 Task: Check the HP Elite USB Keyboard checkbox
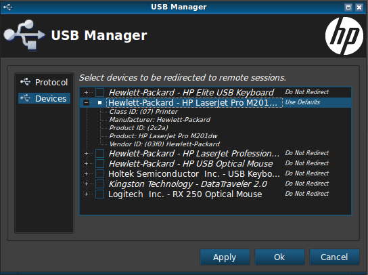pos(99,92)
